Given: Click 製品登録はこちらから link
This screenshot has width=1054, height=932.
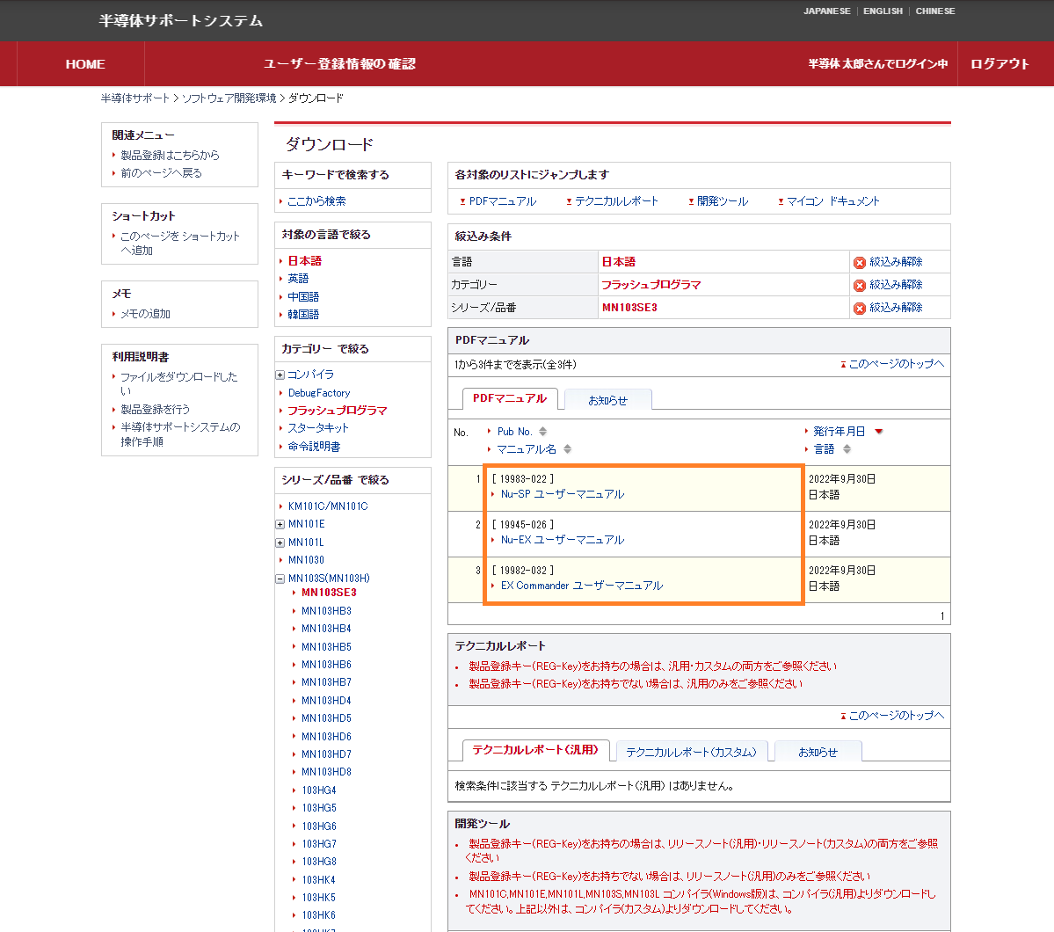Looking at the screenshot, I should 170,155.
